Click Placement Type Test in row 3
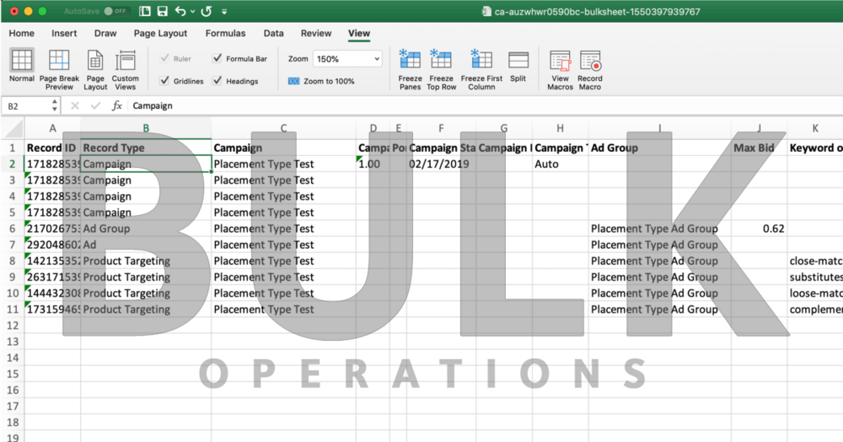Screen dimensions: 843x442 coord(283,181)
